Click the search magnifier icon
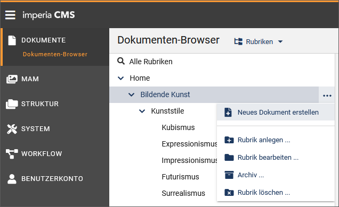This screenshot has width=339, height=207. tap(121, 61)
